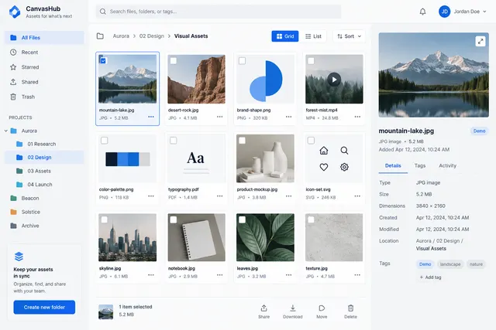Open the skyline.jpg thumbnail
The height and width of the screenshot is (330, 496).
click(x=127, y=237)
